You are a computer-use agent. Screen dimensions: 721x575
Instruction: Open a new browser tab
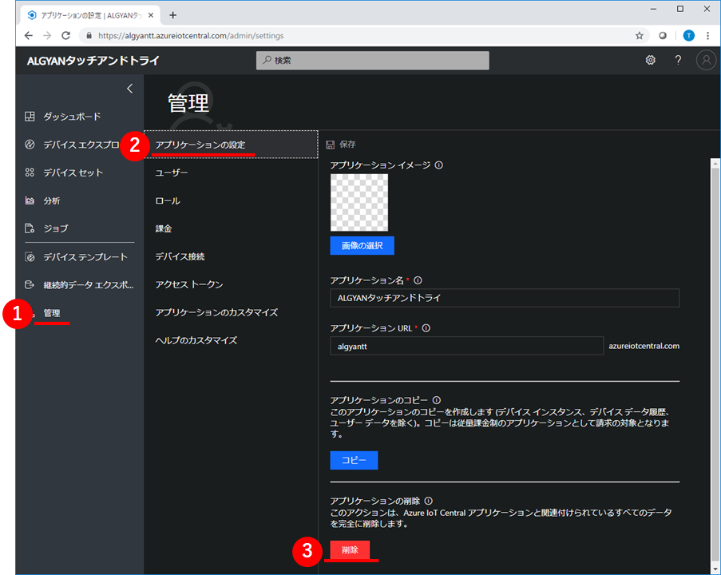click(173, 15)
